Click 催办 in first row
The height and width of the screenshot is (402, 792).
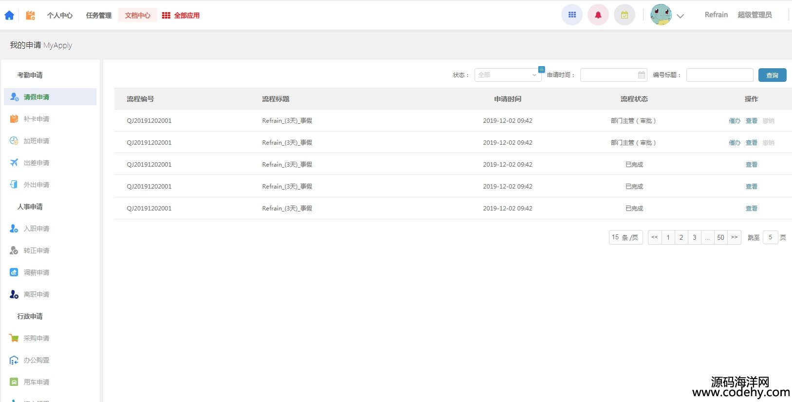(x=735, y=121)
